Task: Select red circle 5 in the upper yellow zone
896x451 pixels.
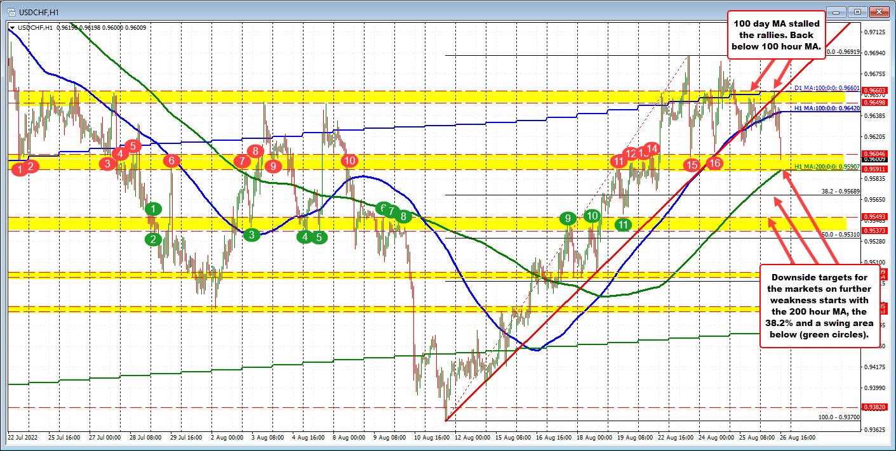Action: [x=133, y=146]
